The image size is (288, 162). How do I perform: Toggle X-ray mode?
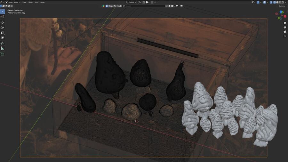271,2
